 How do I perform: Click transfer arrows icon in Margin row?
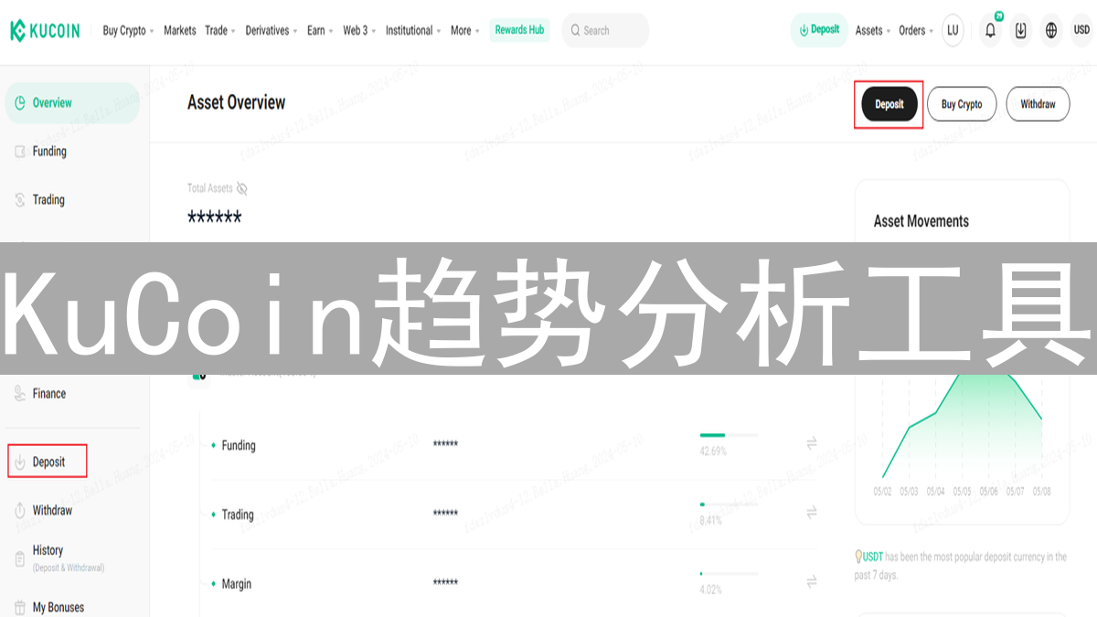[811, 581]
